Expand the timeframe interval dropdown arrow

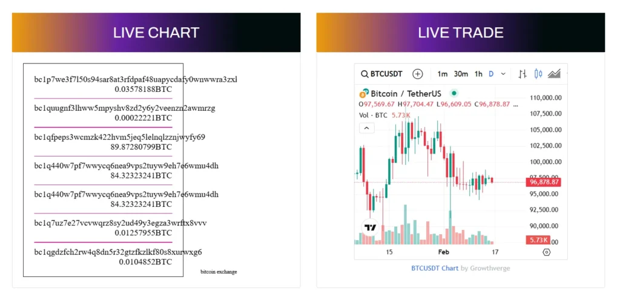[x=503, y=74]
